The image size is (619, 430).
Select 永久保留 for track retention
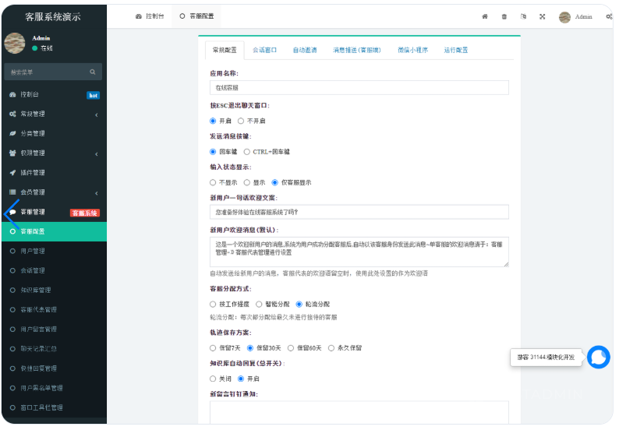tap(332, 347)
